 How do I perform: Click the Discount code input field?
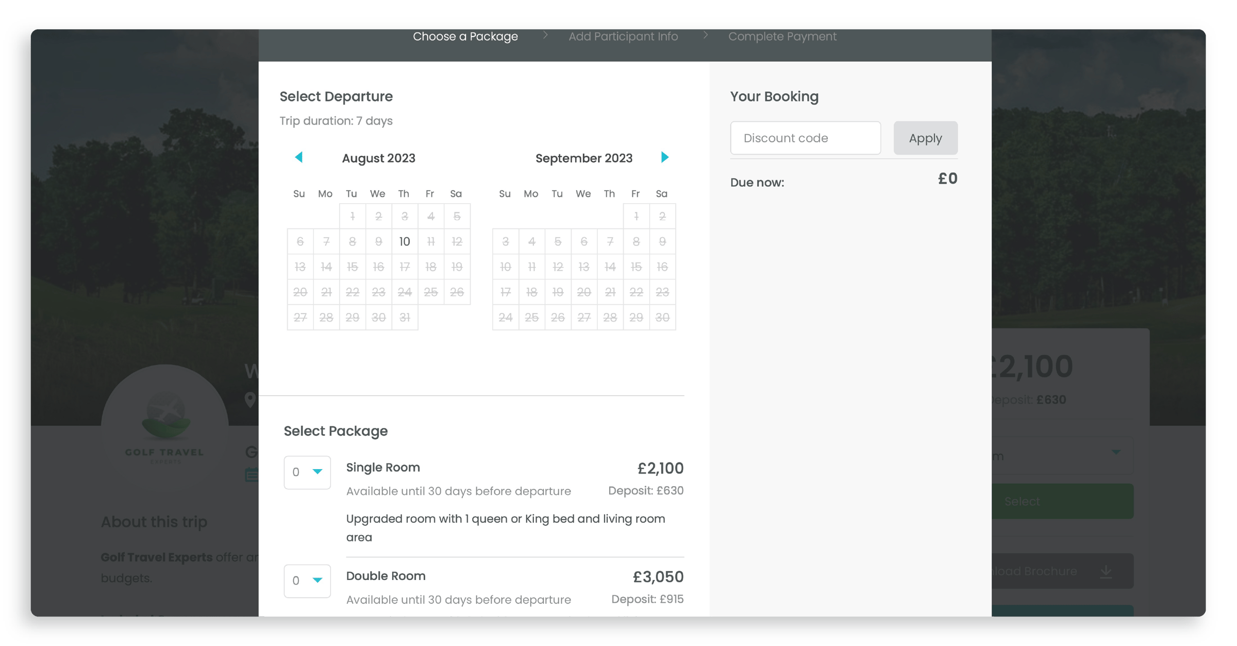point(805,138)
